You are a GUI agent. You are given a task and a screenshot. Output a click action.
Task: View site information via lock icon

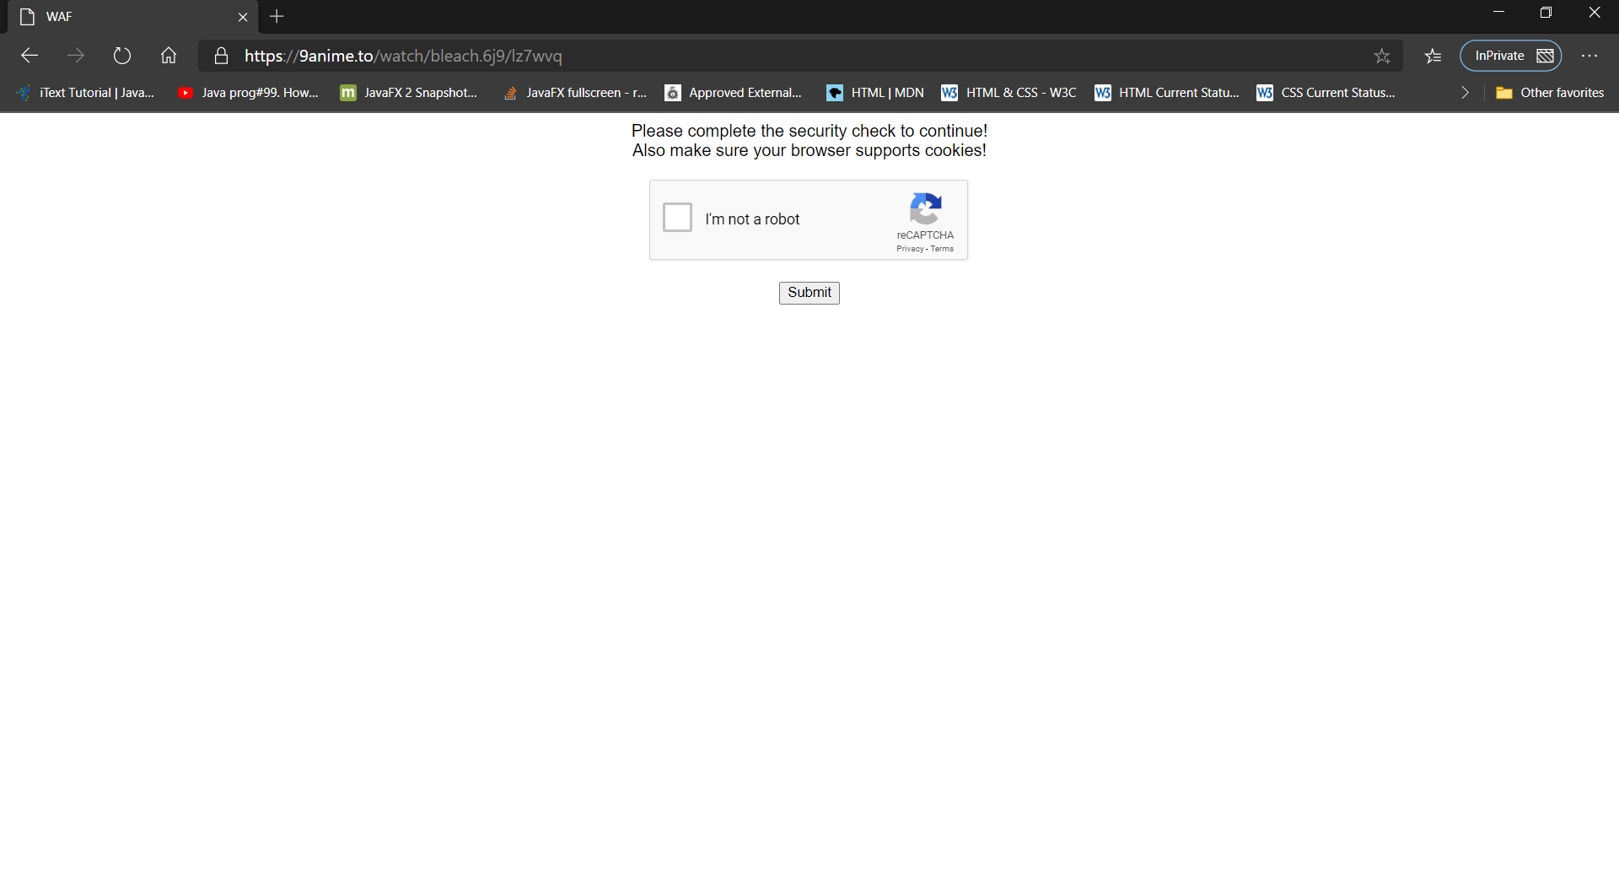[221, 56]
